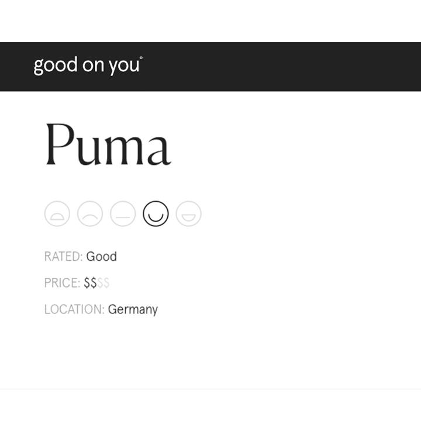Click the letter P of Puma
This screenshot has width=421, height=421.
[x=60, y=144]
